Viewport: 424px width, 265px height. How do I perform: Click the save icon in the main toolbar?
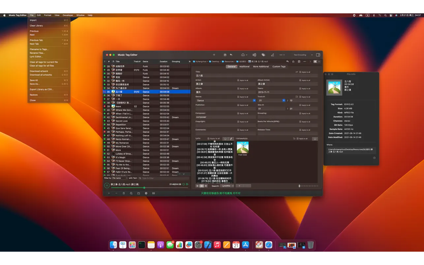225,55
